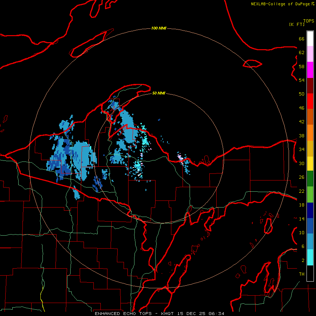The height and width of the screenshot is (316, 316).
Task: Click the ENHANCED ECHO TOPS product title
Action: point(123,314)
